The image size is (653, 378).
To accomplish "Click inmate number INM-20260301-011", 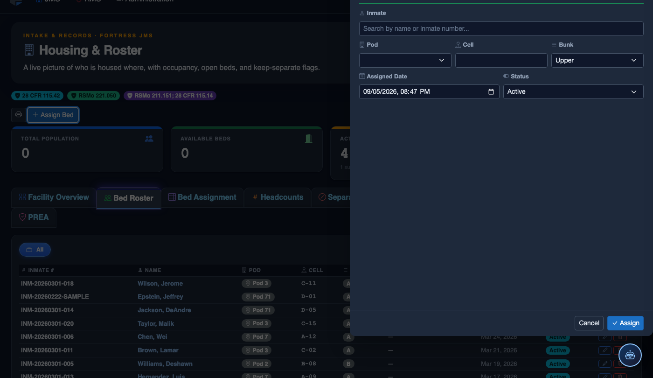I will (x=47, y=350).
